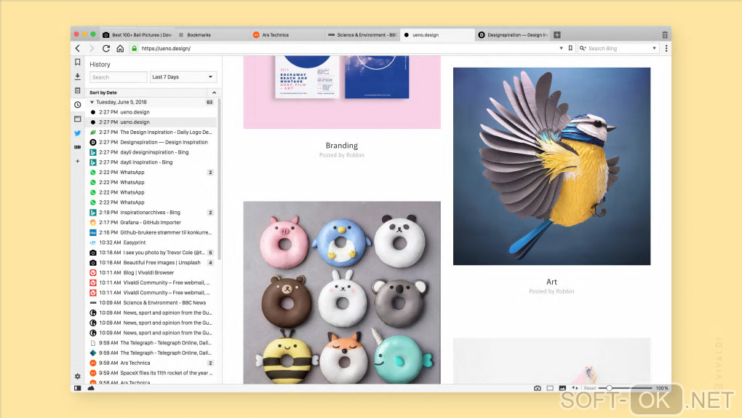Open the Twitter web panel
Screen dimensions: 742x418
(x=78, y=133)
